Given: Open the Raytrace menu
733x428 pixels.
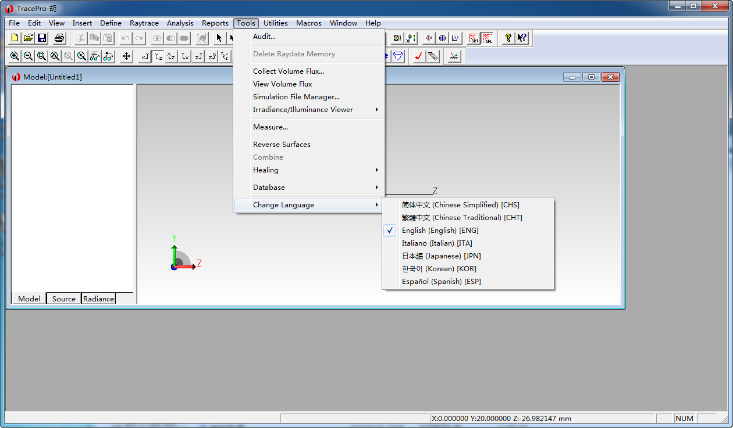Looking at the screenshot, I should (x=144, y=23).
